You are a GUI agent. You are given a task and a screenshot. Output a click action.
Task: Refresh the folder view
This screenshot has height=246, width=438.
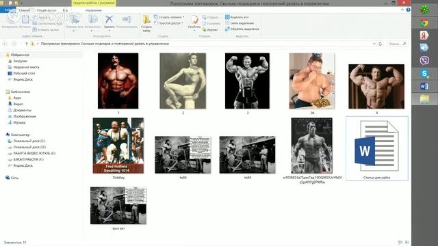tap(381, 44)
